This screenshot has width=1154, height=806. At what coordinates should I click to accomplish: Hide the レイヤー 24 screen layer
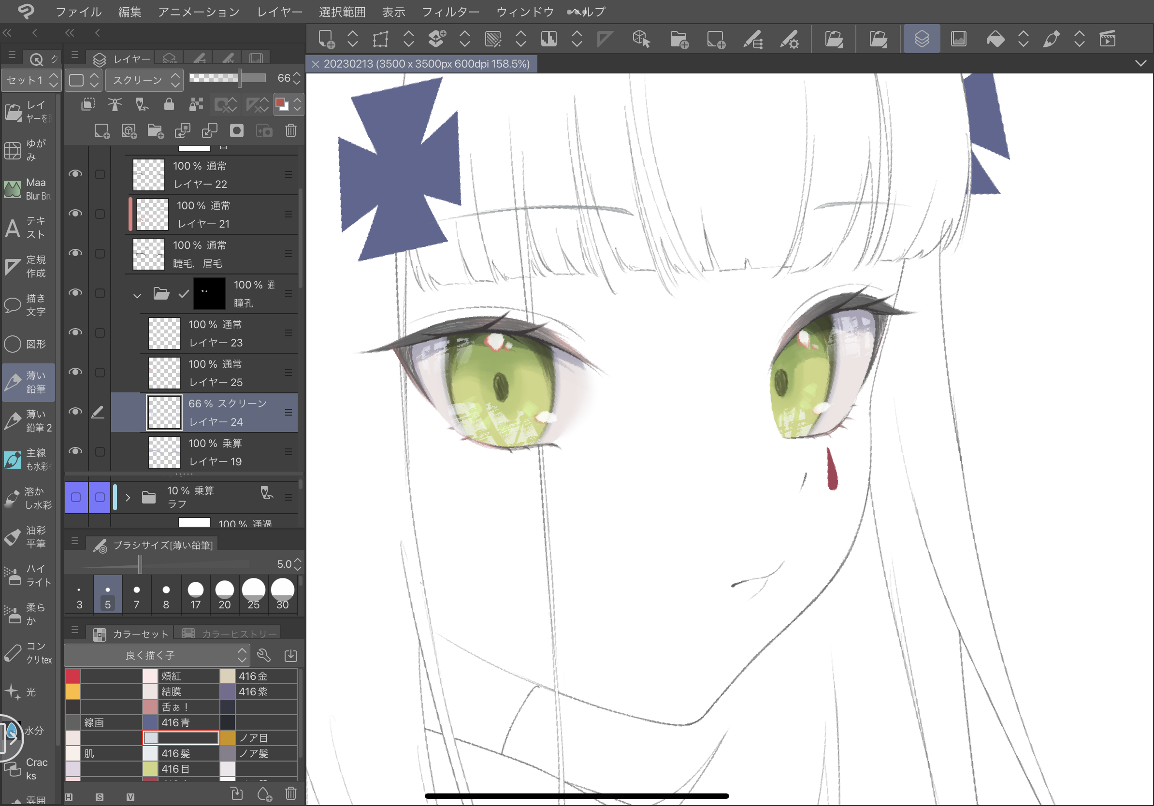click(x=75, y=412)
